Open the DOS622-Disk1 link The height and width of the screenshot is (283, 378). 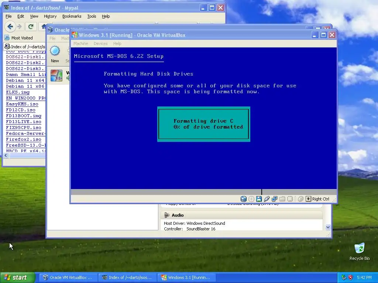click(x=25, y=57)
